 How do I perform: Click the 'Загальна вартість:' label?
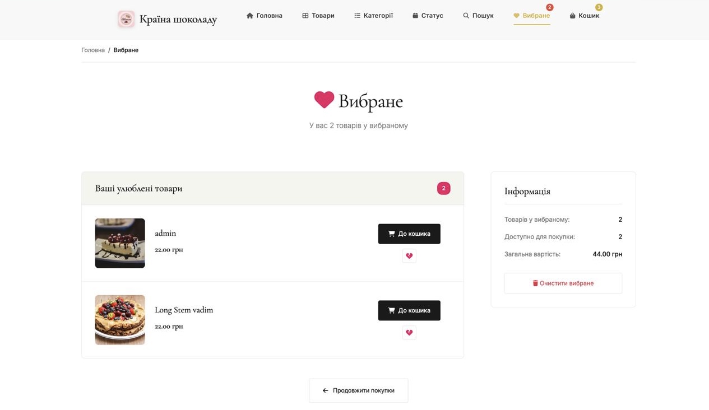click(532, 254)
